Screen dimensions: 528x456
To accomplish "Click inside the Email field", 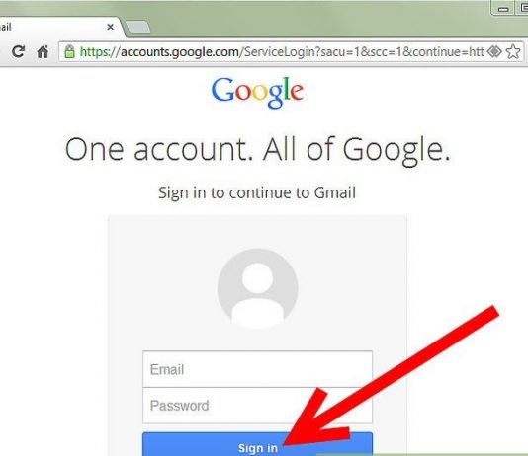I will click(x=258, y=369).
